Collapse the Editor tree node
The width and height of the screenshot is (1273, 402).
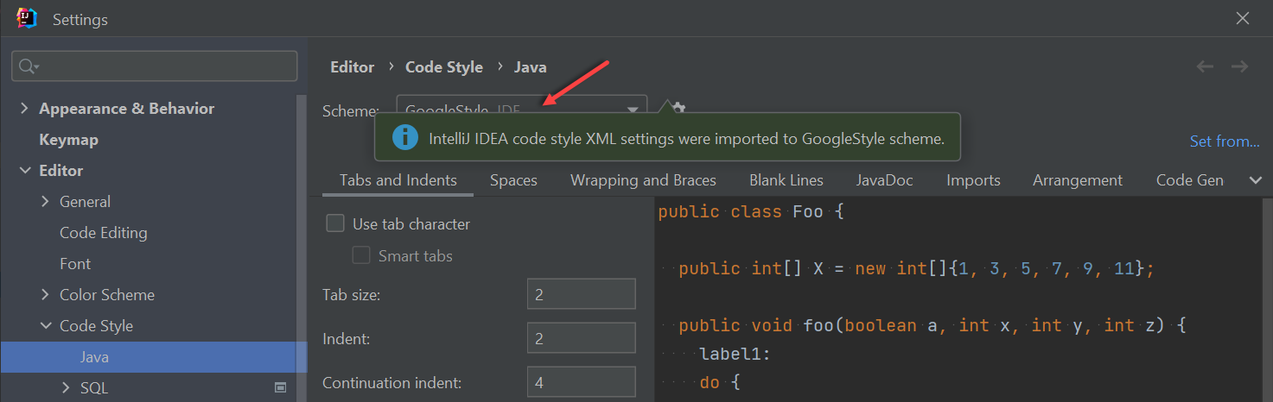click(24, 171)
